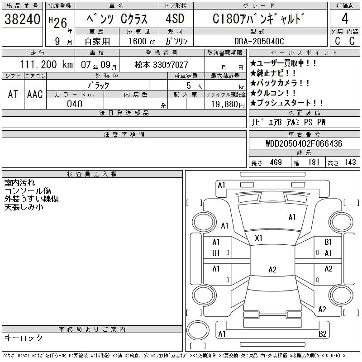Select exterior color ブラック
This screenshot has height=362, width=362.
pyautogui.click(x=98, y=86)
